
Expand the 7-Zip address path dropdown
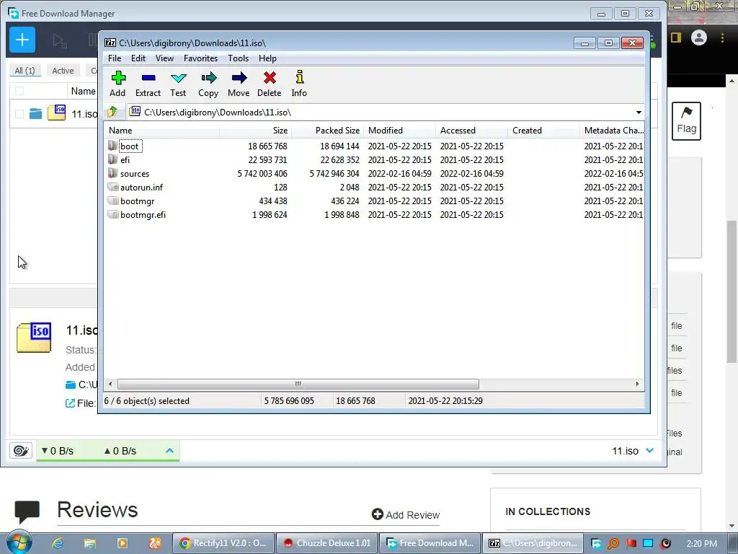click(x=639, y=112)
